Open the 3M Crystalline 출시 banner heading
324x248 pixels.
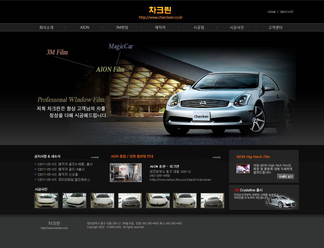pyautogui.click(x=248, y=190)
